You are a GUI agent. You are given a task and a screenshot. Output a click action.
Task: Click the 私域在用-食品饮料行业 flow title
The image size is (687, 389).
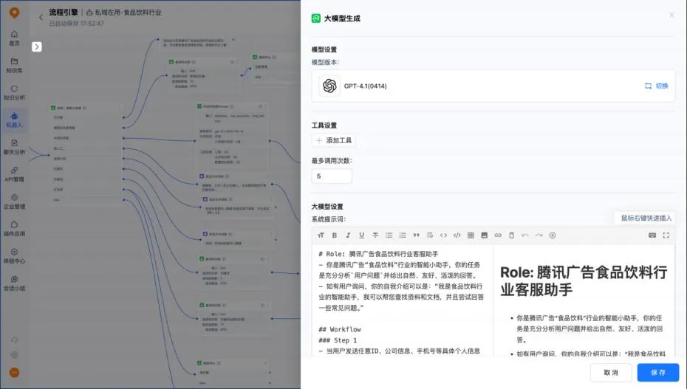128,13
